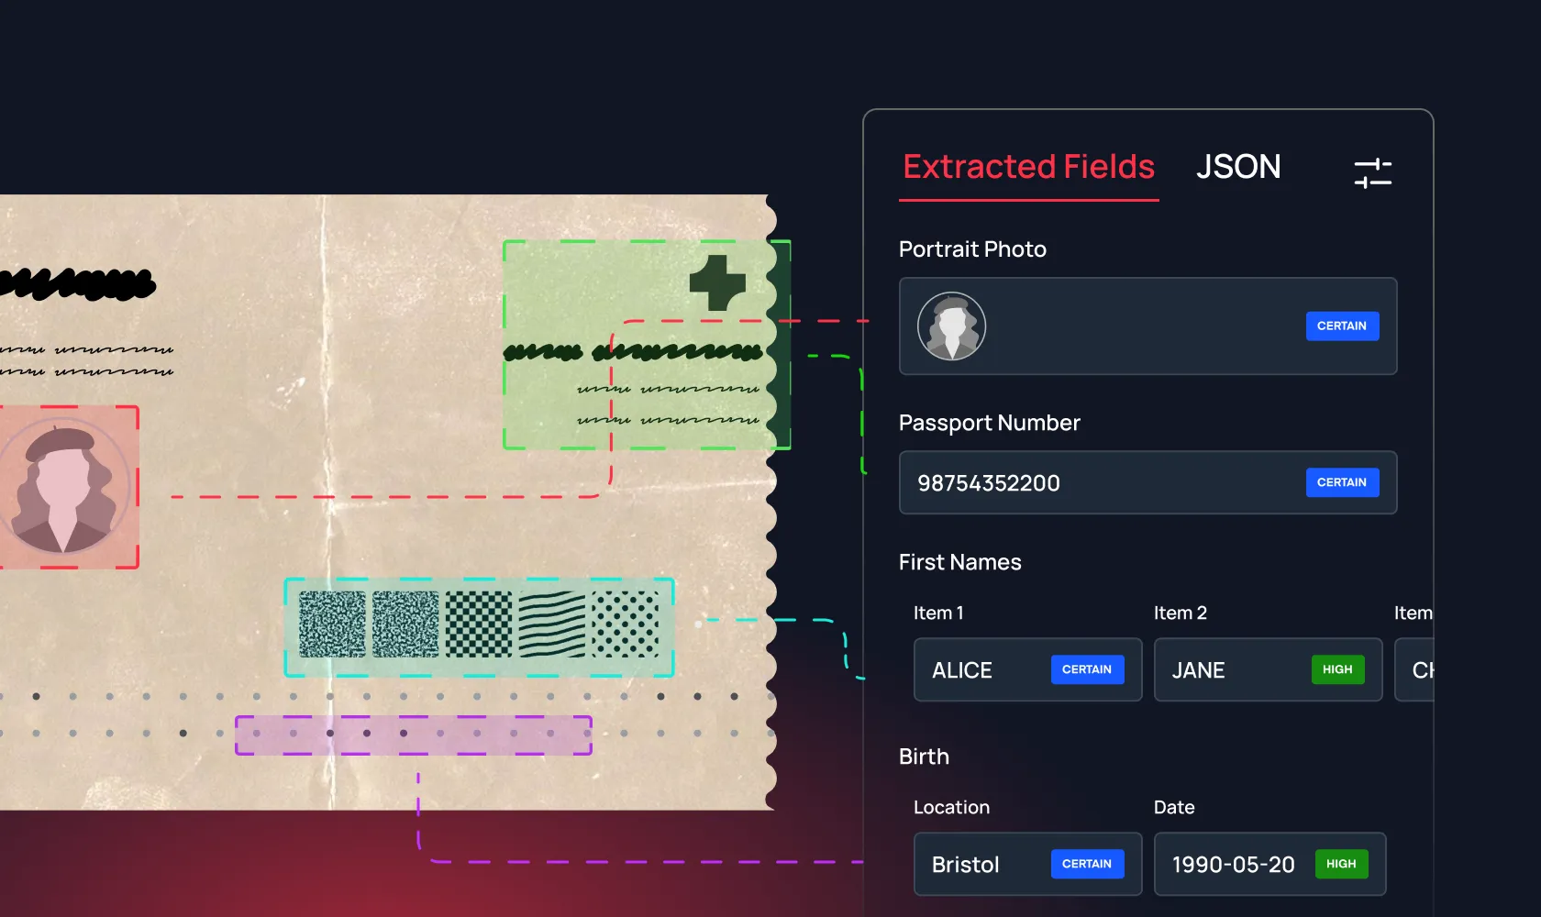Click the plus cross icon in green region
The image size is (1541, 917).
pos(719,282)
